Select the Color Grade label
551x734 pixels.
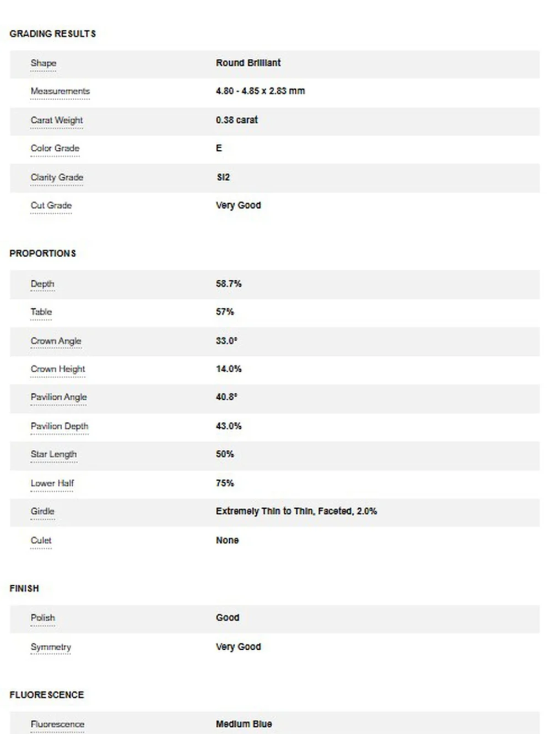point(55,148)
